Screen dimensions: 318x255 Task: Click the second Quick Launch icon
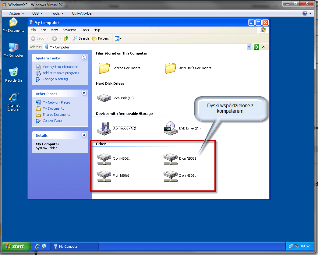(44, 246)
